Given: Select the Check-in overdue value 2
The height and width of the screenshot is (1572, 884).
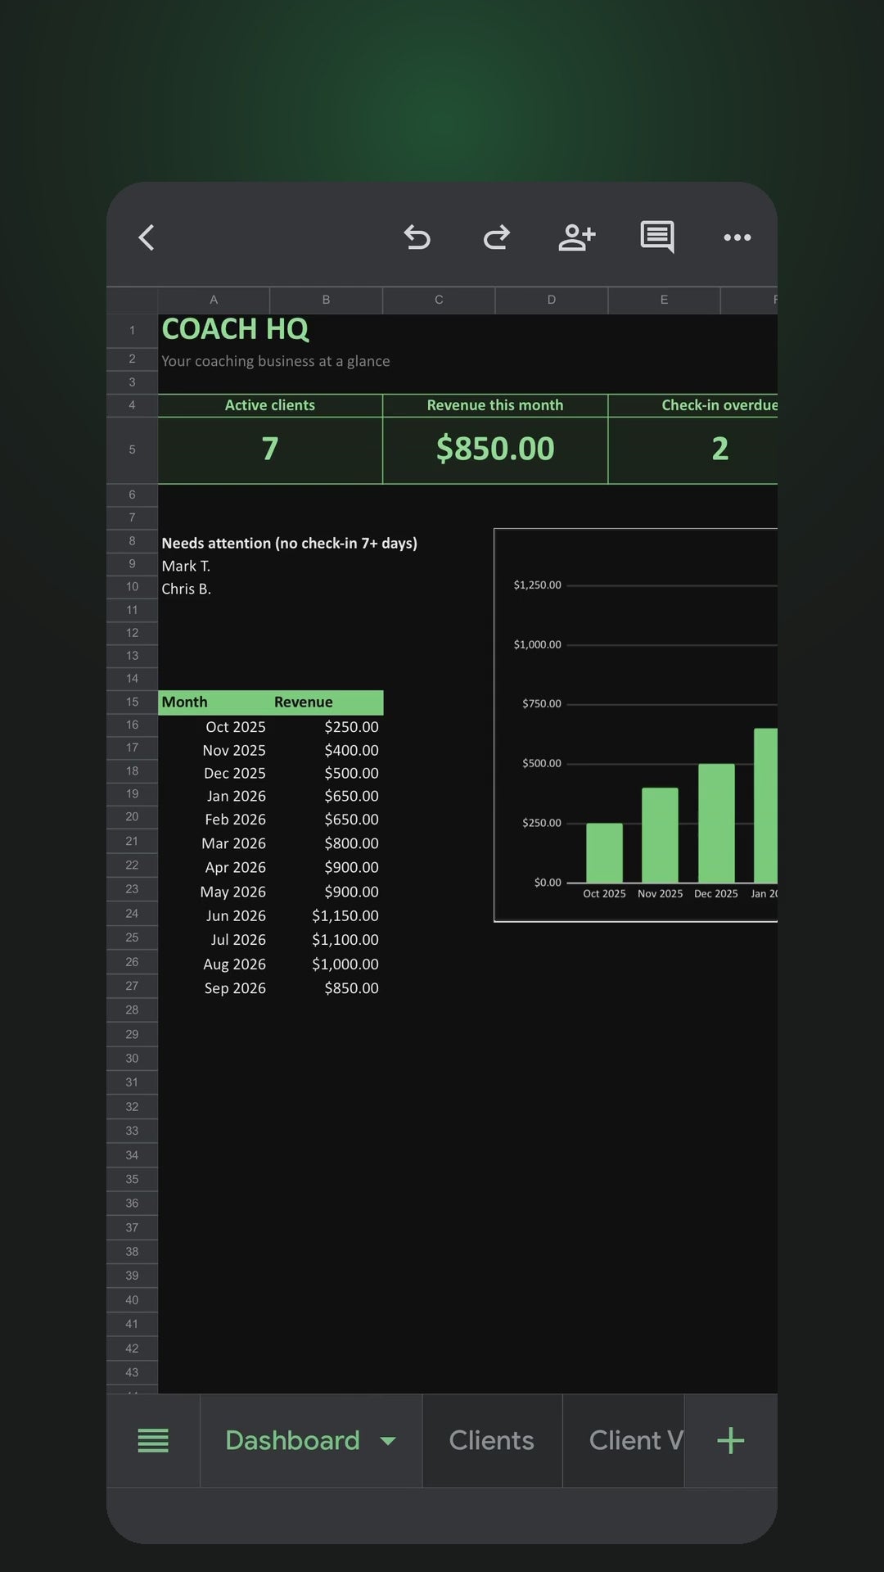Looking at the screenshot, I should point(719,449).
